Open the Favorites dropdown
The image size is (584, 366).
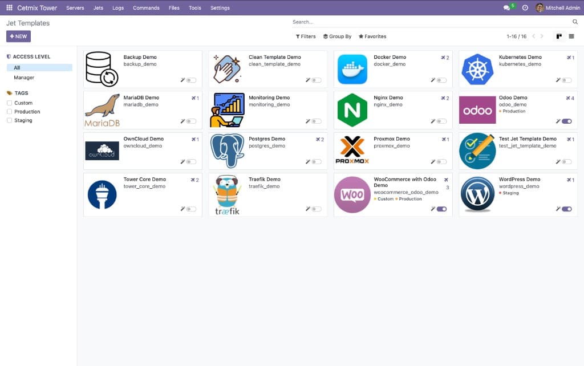tap(372, 36)
